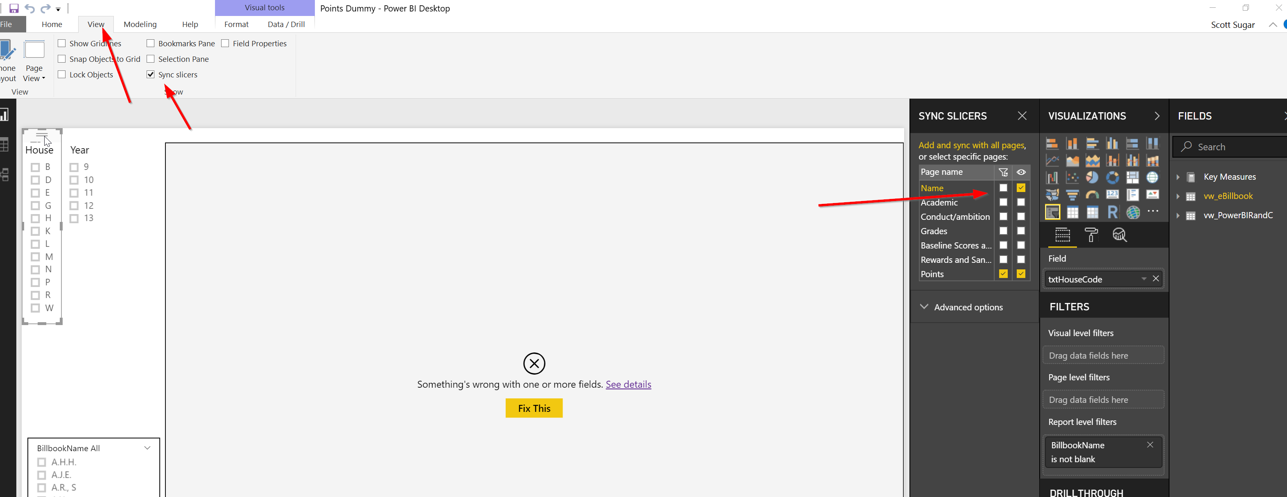Choose the scatter chart visualization
This screenshot has width=1287, height=497.
[x=1072, y=177]
